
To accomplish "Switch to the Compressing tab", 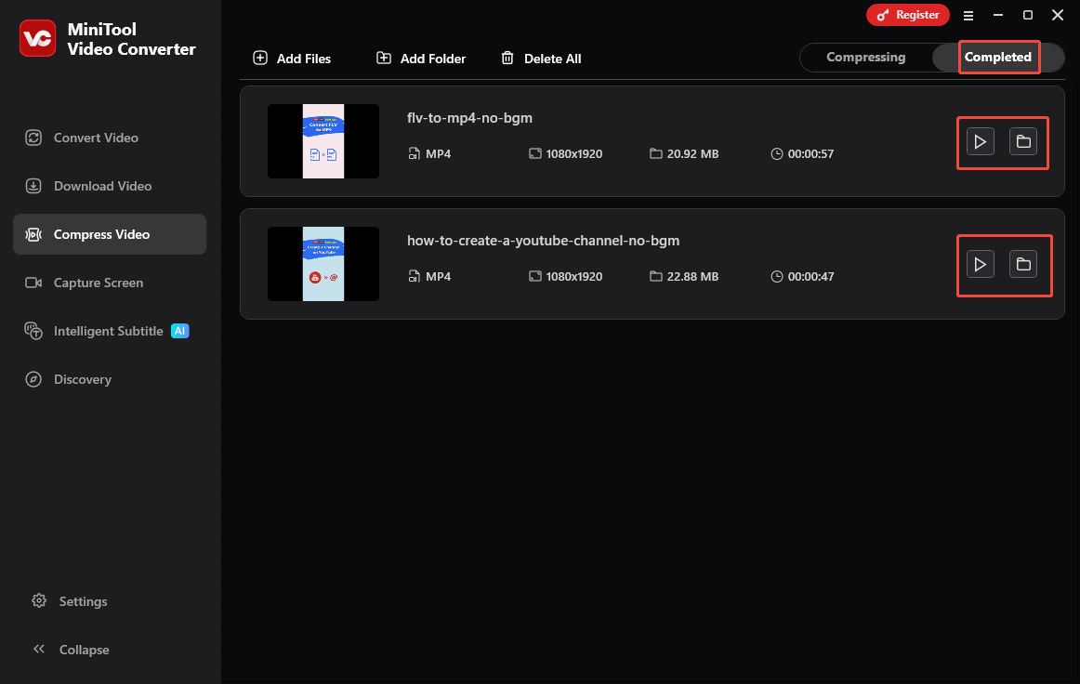I will coord(866,57).
